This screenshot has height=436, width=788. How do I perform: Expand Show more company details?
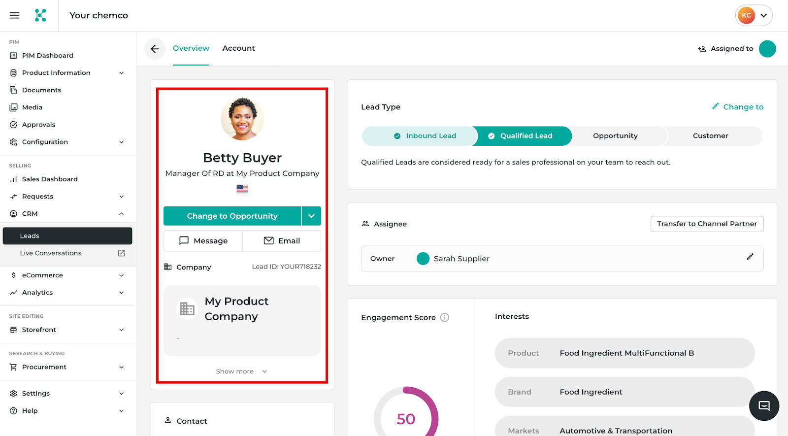(241, 371)
